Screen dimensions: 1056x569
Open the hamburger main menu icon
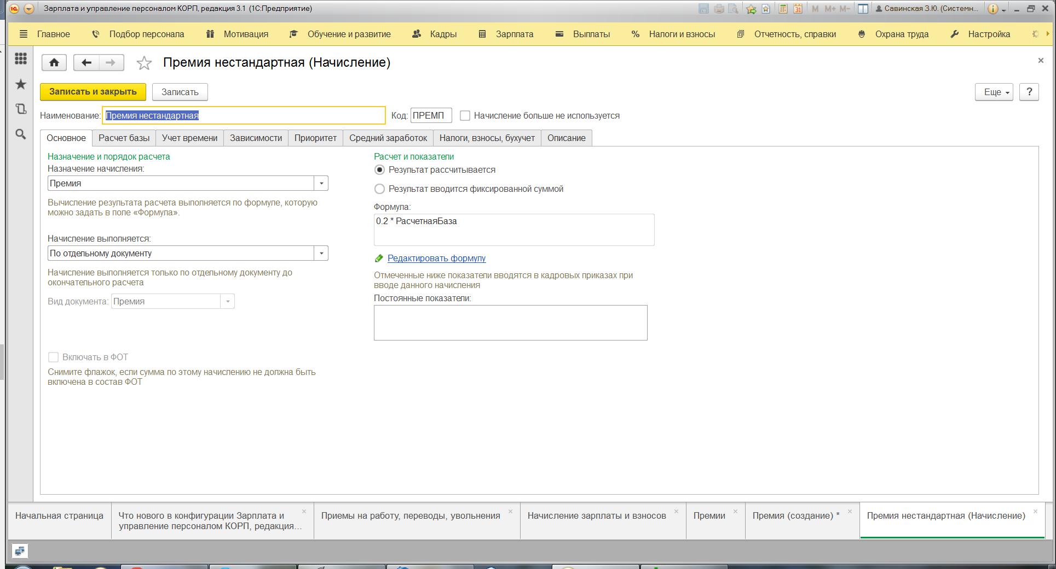23,34
